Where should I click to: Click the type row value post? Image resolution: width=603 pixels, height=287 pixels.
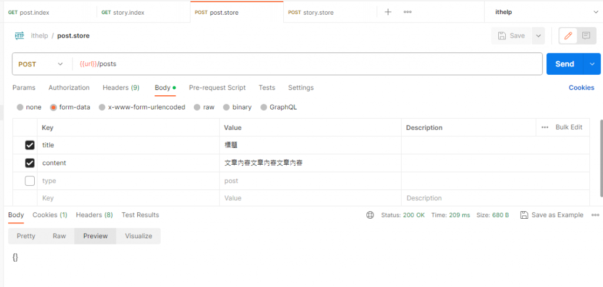click(310, 181)
